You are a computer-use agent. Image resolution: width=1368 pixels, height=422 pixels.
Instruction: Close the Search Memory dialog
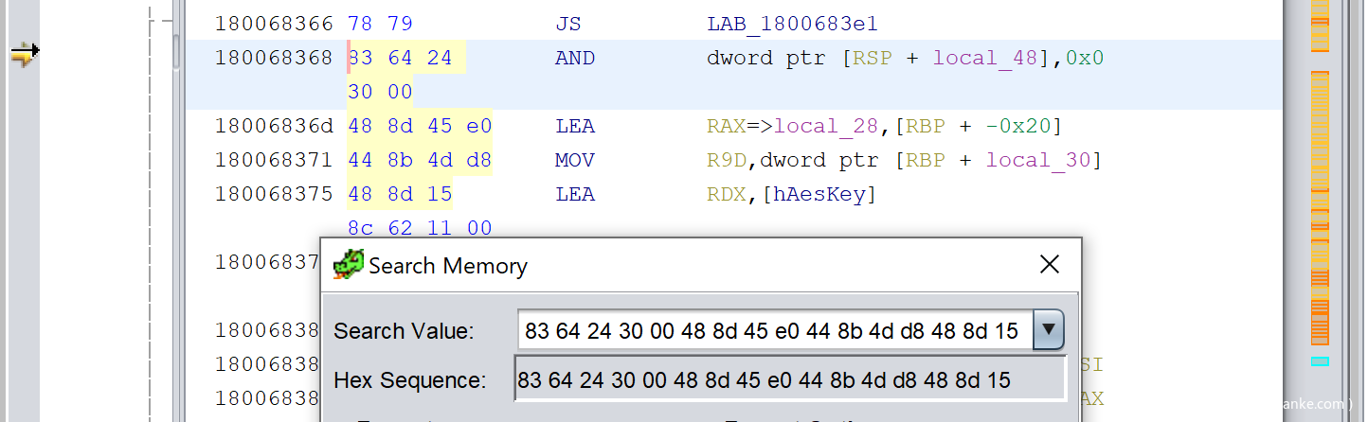click(x=1050, y=265)
